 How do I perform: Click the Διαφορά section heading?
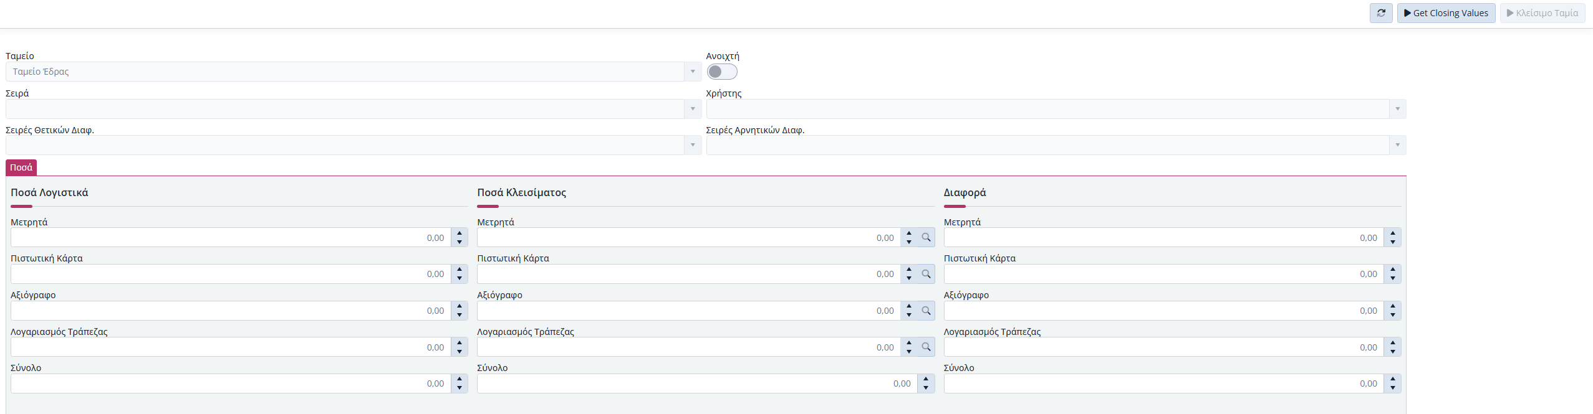pyautogui.click(x=965, y=192)
